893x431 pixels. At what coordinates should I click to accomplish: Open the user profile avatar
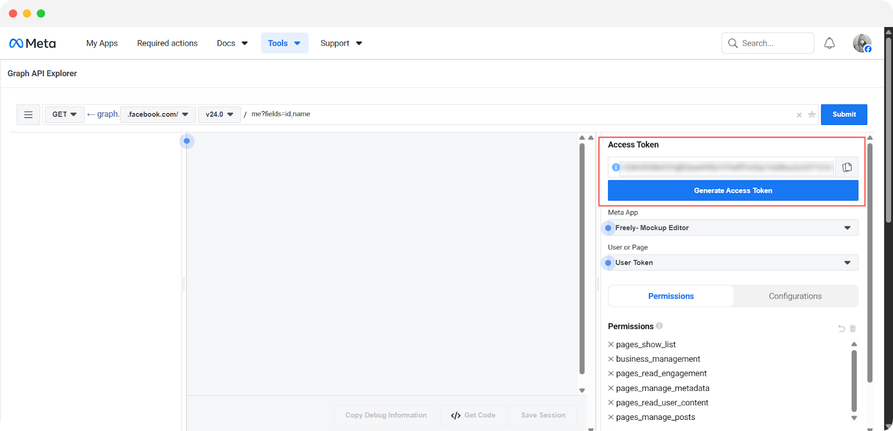click(862, 43)
